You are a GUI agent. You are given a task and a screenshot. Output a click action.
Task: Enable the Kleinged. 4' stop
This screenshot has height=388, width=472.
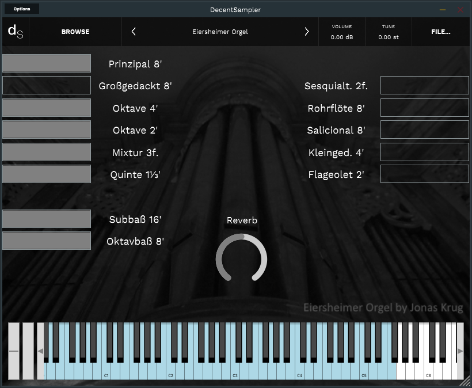pyautogui.click(x=425, y=152)
